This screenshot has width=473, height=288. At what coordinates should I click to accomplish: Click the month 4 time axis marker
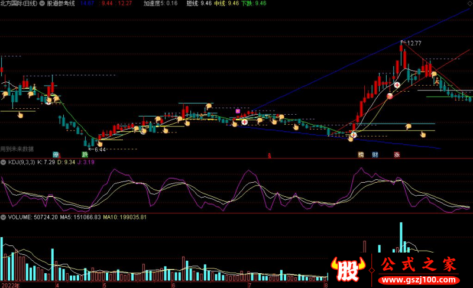point(57,285)
